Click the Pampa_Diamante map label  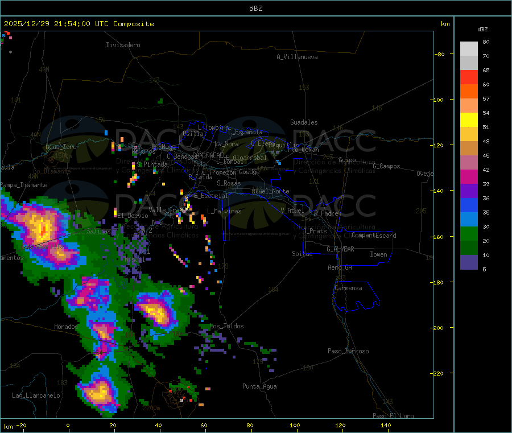(24, 185)
